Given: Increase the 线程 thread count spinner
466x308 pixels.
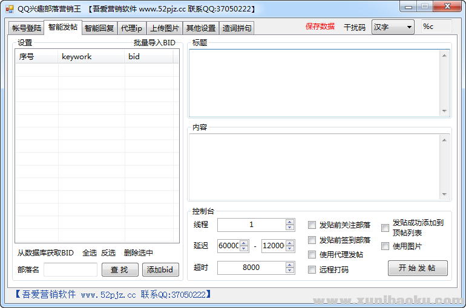Looking at the screenshot, I should click(290, 222).
